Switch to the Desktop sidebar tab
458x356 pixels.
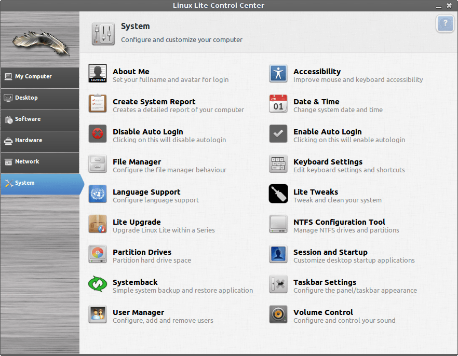click(x=40, y=99)
